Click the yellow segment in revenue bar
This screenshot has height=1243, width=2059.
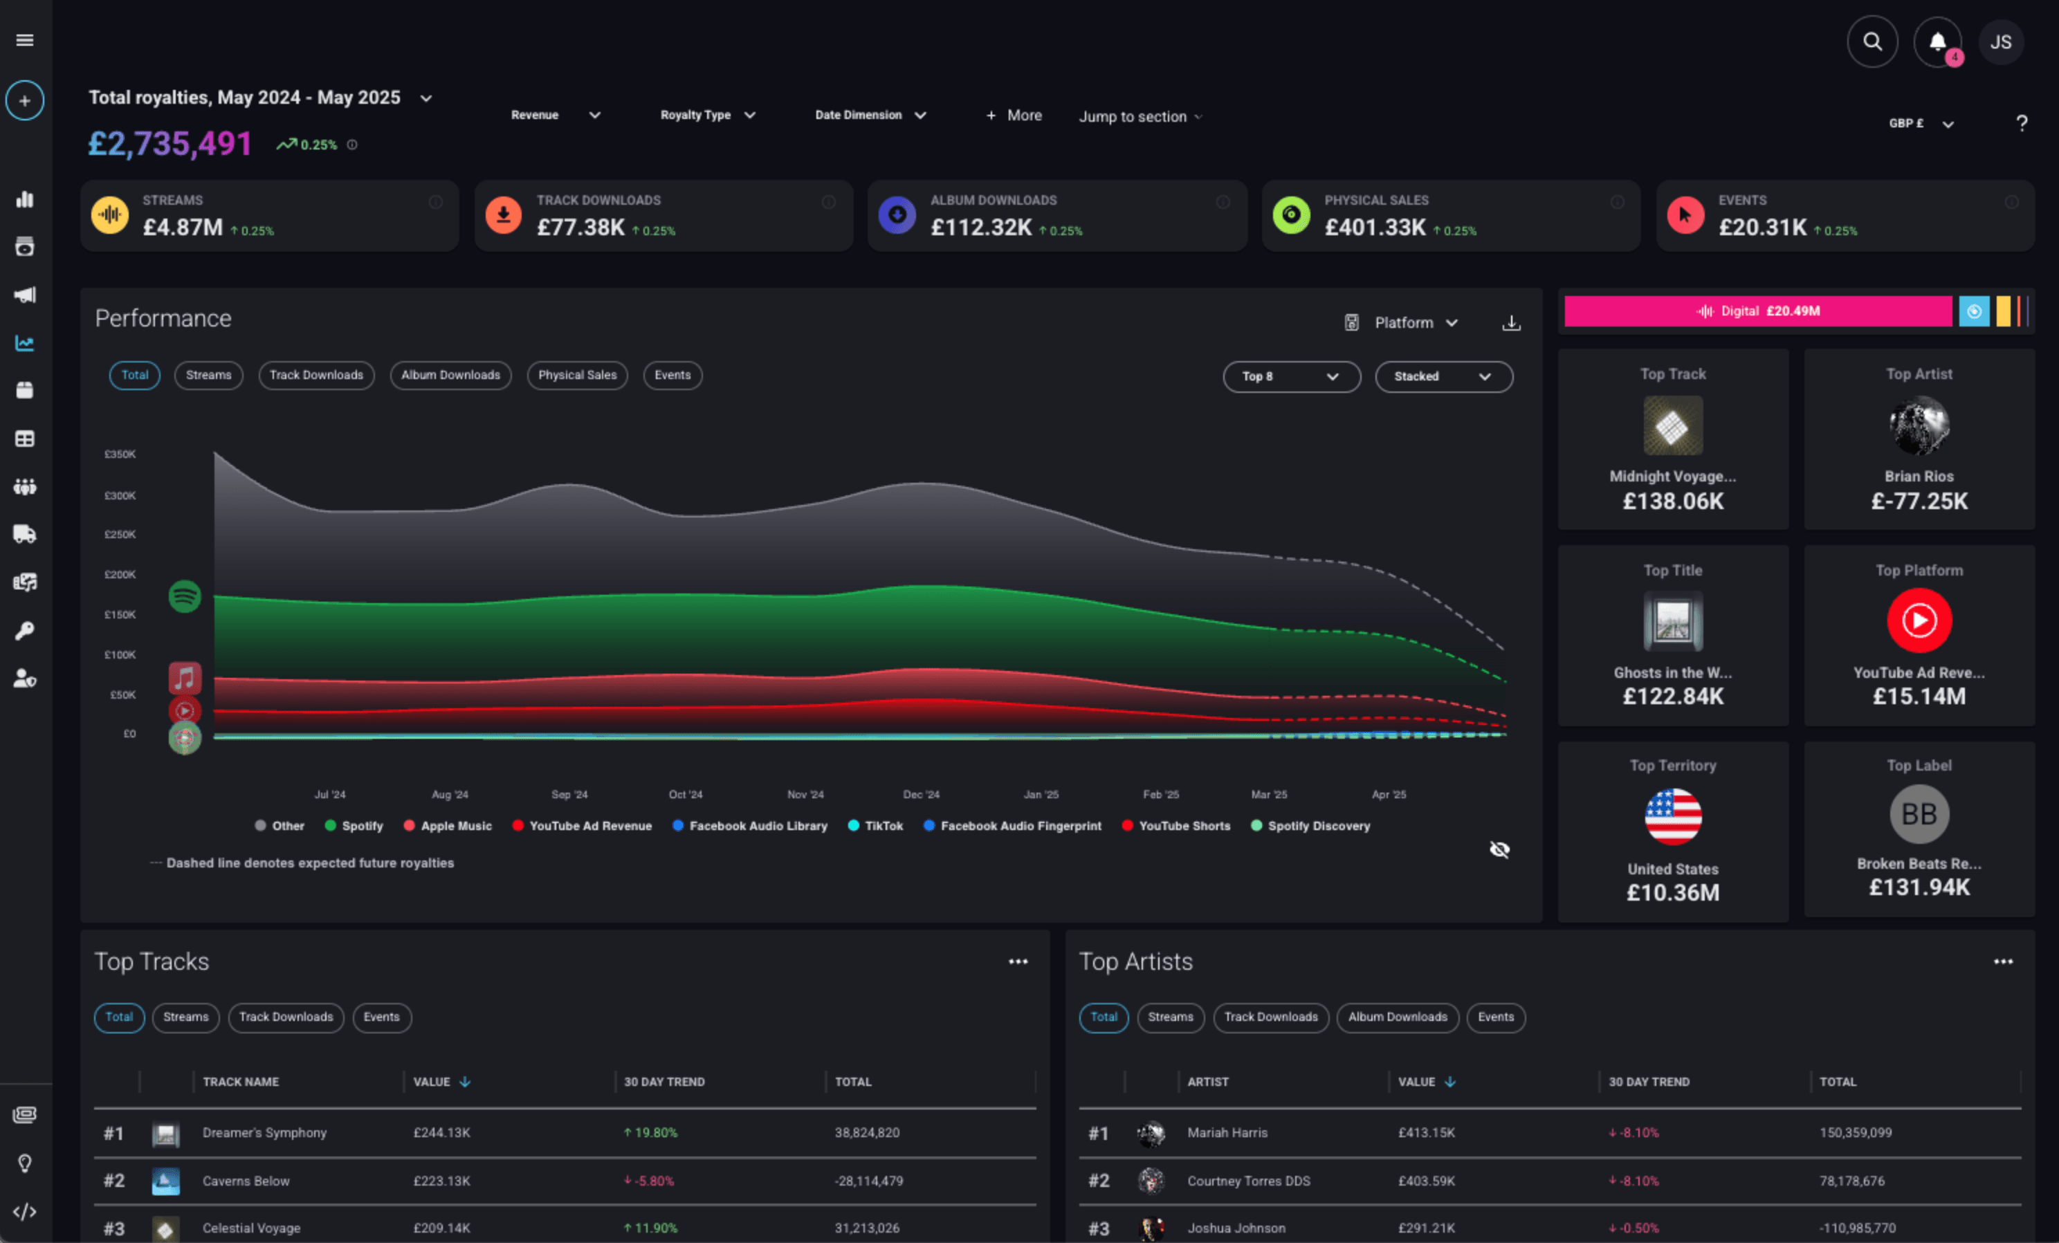(x=2003, y=311)
